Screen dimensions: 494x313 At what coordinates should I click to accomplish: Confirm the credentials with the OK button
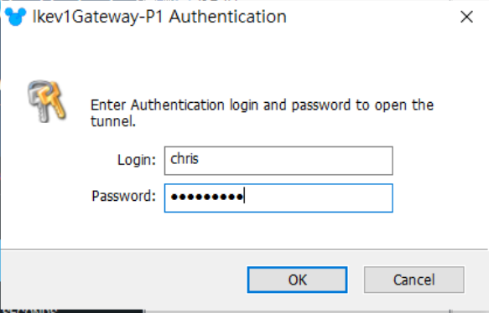coord(297,280)
